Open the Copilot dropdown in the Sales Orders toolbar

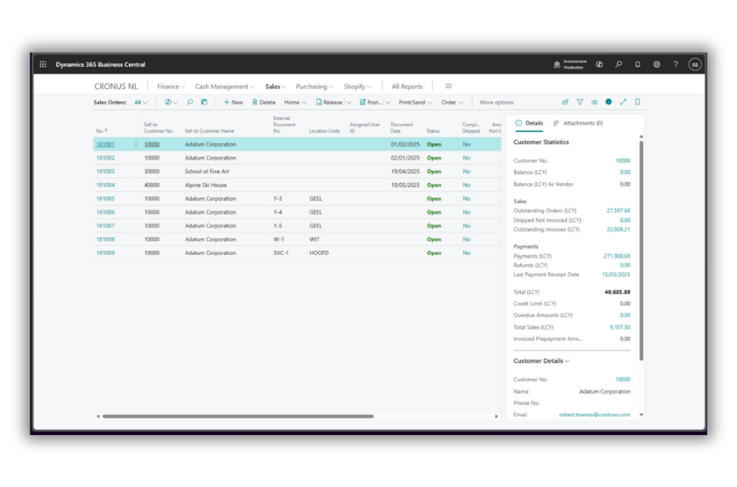(171, 102)
